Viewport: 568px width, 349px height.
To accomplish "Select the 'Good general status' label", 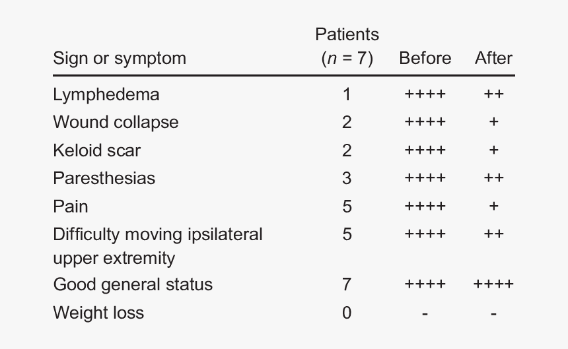I will pyautogui.click(x=133, y=285).
